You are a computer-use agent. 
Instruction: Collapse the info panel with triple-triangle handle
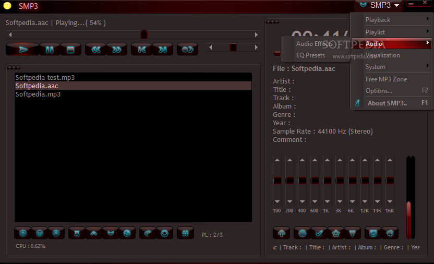click(273, 21)
